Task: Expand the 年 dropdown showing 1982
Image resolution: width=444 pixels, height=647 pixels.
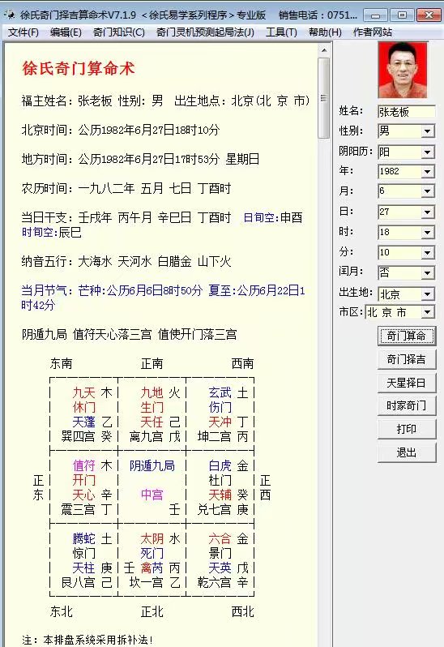Action: pyautogui.click(x=428, y=171)
